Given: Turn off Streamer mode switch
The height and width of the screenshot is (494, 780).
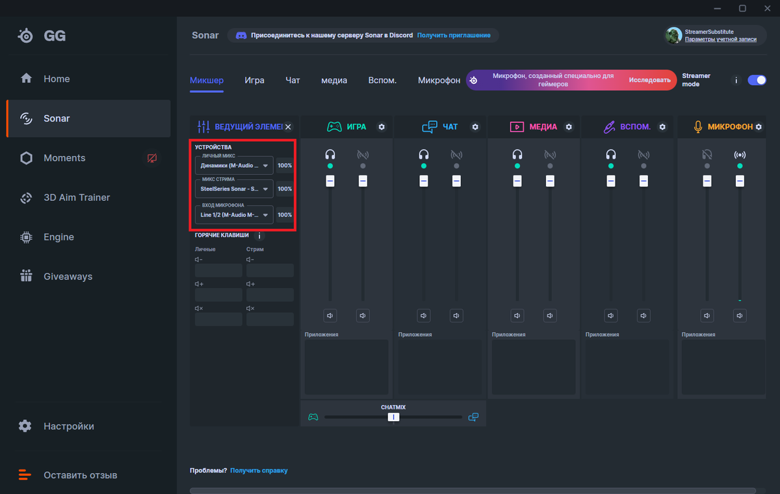Looking at the screenshot, I should 757,80.
